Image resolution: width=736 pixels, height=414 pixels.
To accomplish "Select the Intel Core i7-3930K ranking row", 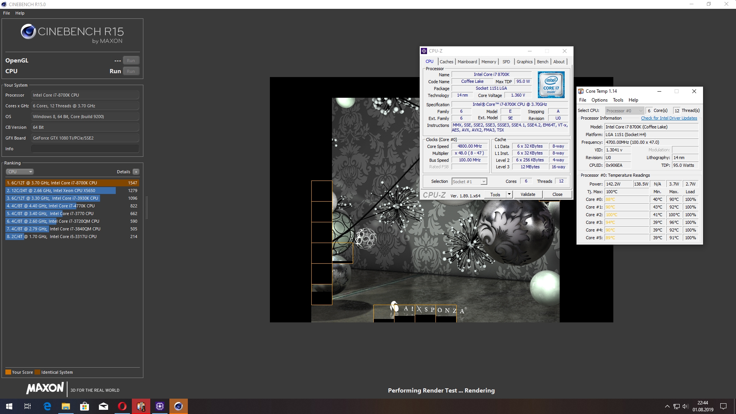I will pos(72,198).
